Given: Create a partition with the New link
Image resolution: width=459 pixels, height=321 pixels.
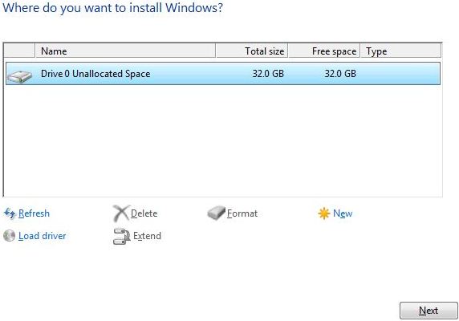Looking at the screenshot, I should coord(343,213).
